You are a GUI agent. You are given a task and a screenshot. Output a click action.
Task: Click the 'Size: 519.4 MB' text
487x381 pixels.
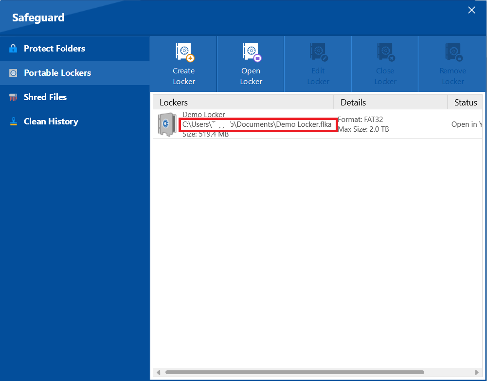pos(206,134)
